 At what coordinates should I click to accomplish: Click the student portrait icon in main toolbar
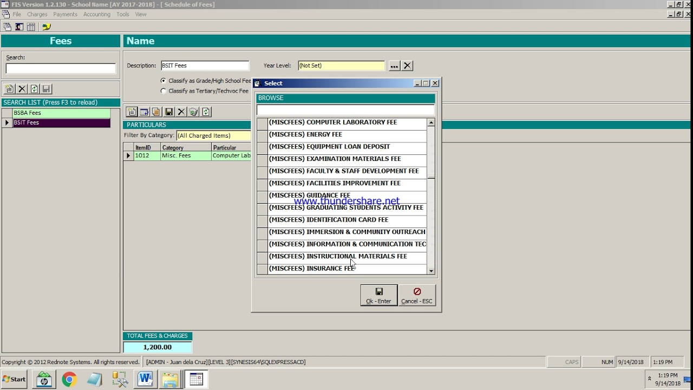pos(19,27)
